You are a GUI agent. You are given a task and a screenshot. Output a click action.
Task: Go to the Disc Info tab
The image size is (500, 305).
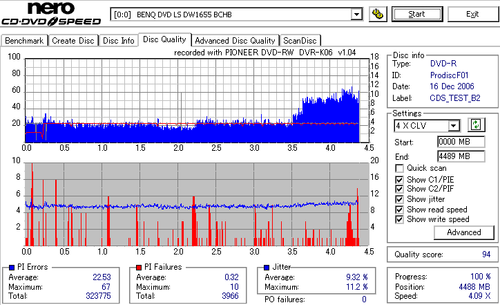[118, 41]
